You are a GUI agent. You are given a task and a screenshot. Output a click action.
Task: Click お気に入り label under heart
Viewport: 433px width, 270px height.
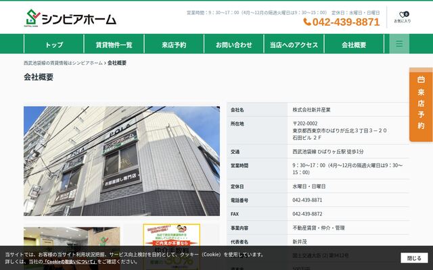pos(403,21)
